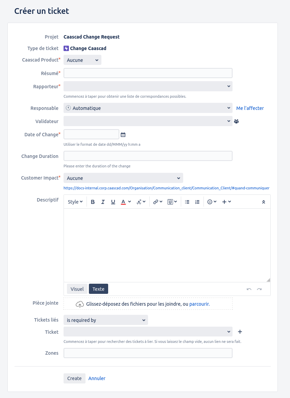Click the 'Utiliser le format de date' hint text
The height and width of the screenshot is (398, 290).
click(102, 144)
